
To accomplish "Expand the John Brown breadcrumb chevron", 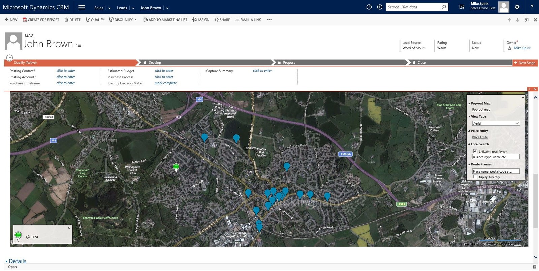I will (167, 8).
